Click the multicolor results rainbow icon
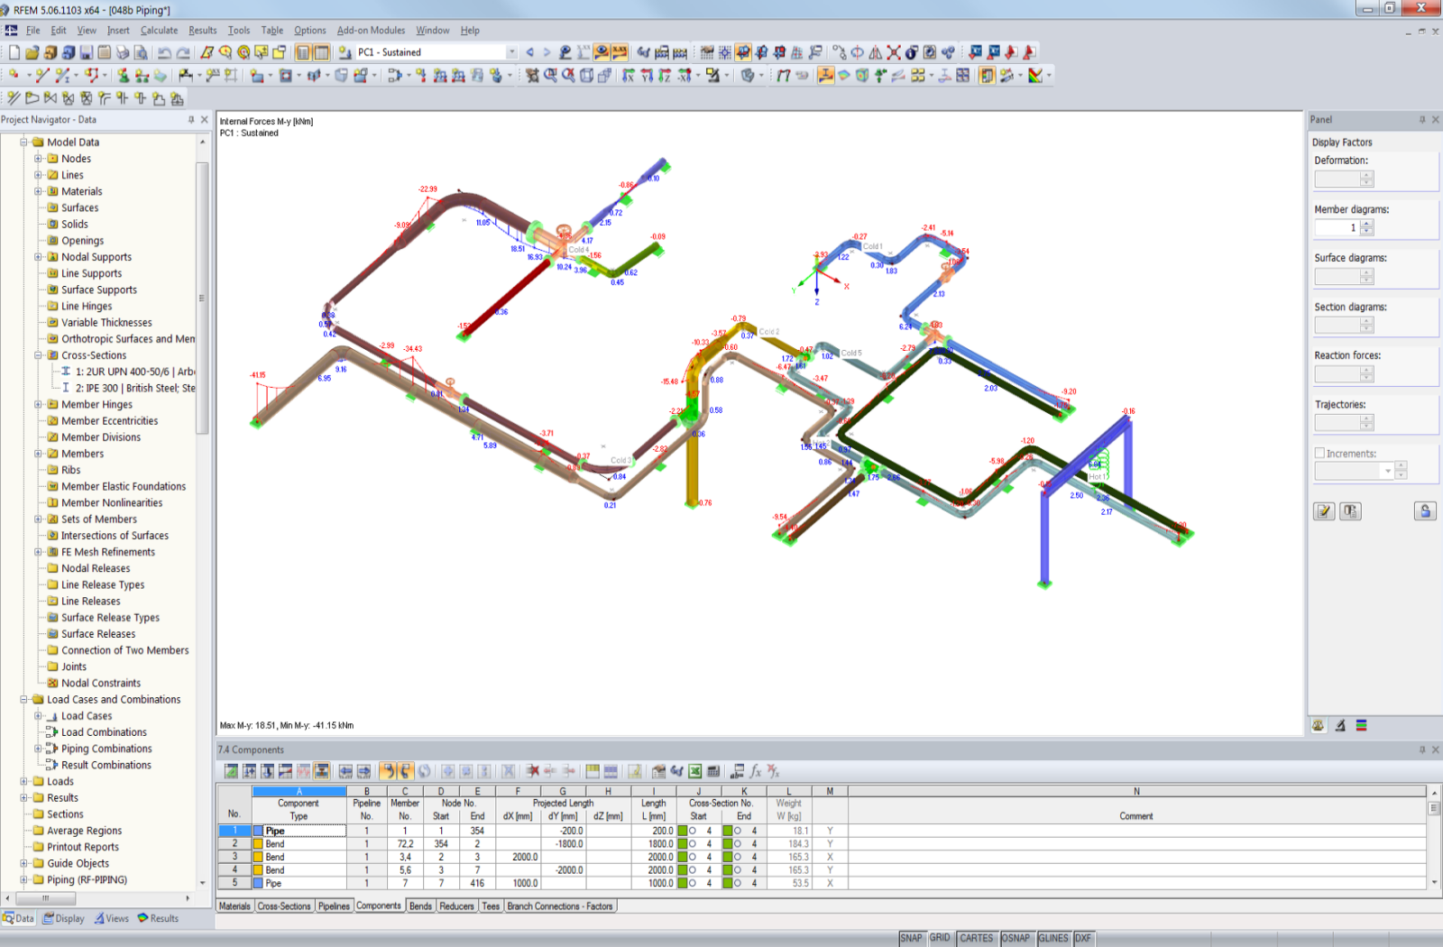Screen dimensions: 1443x947 (x=1035, y=76)
